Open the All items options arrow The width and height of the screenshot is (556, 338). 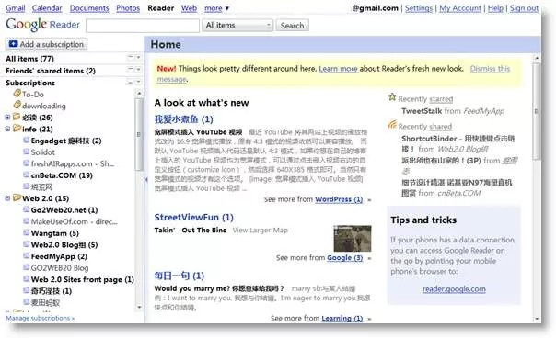click(x=138, y=57)
